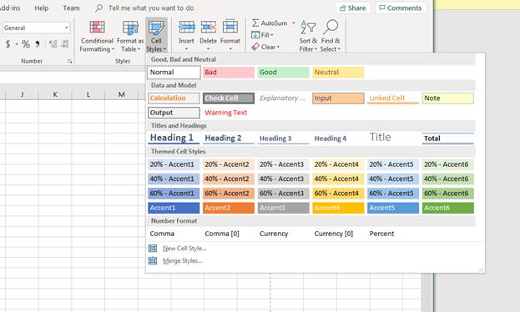The height and width of the screenshot is (312, 520).
Task: Apply Currency [0] number style
Action: (x=338, y=234)
